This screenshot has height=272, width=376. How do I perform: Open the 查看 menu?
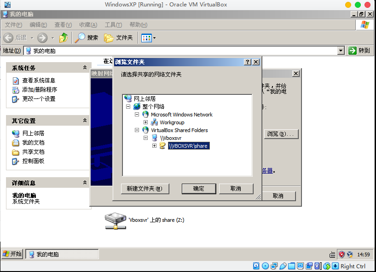pyautogui.click(x=62, y=25)
